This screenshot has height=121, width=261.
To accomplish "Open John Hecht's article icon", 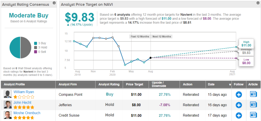I will pyautogui.click(x=254, y=104).
